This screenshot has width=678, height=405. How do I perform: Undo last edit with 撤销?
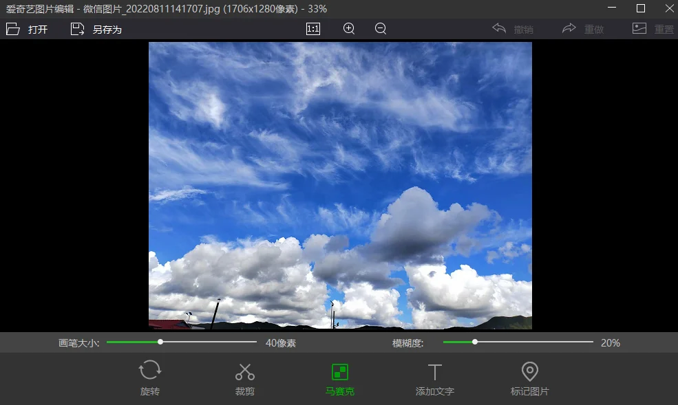pyautogui.click(x=513, y=29)
